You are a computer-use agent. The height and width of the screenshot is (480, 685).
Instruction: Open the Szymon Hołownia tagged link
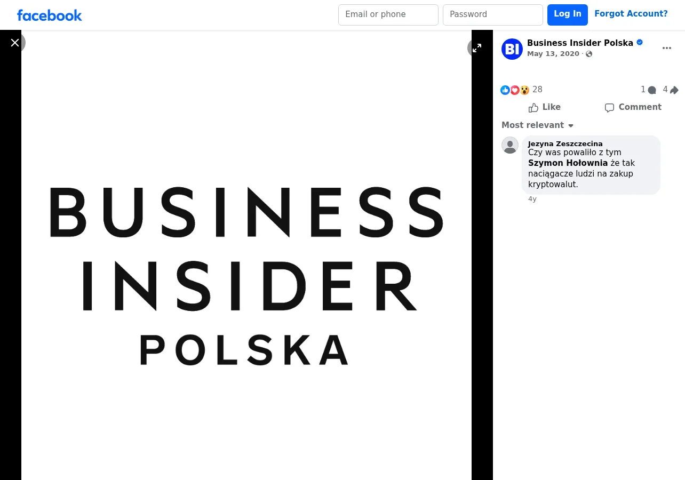[568, 163]
